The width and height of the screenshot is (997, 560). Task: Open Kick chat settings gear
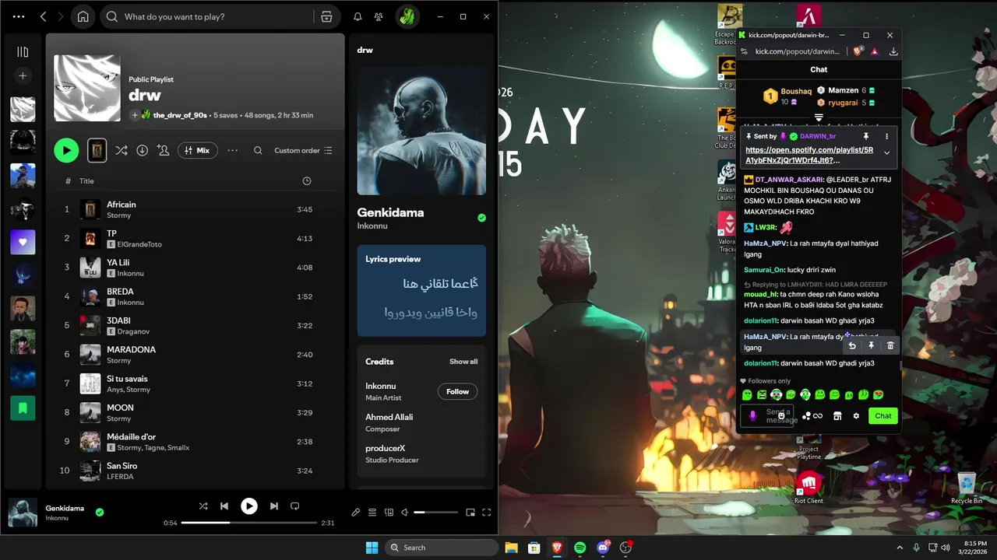click(856, 416)
